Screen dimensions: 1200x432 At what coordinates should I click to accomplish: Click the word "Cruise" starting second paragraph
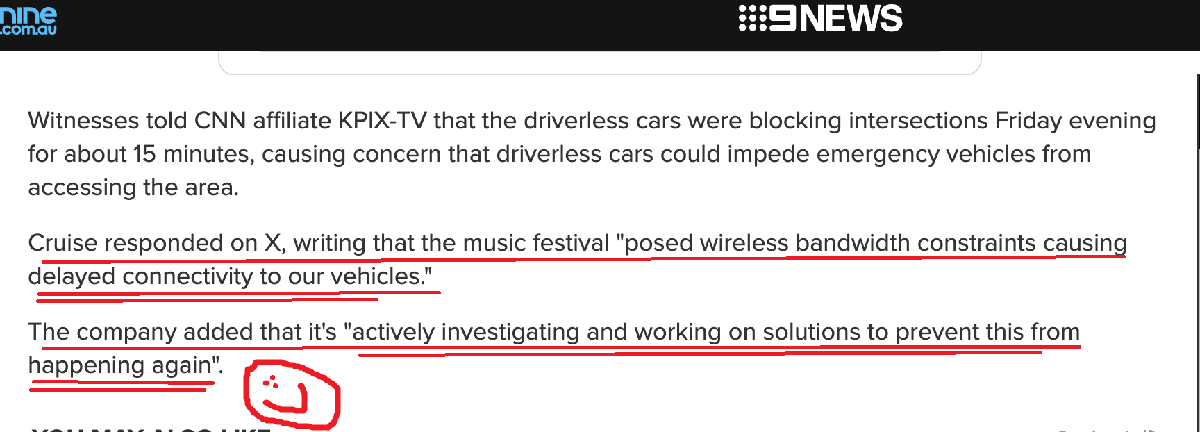[x=62, y=243]
